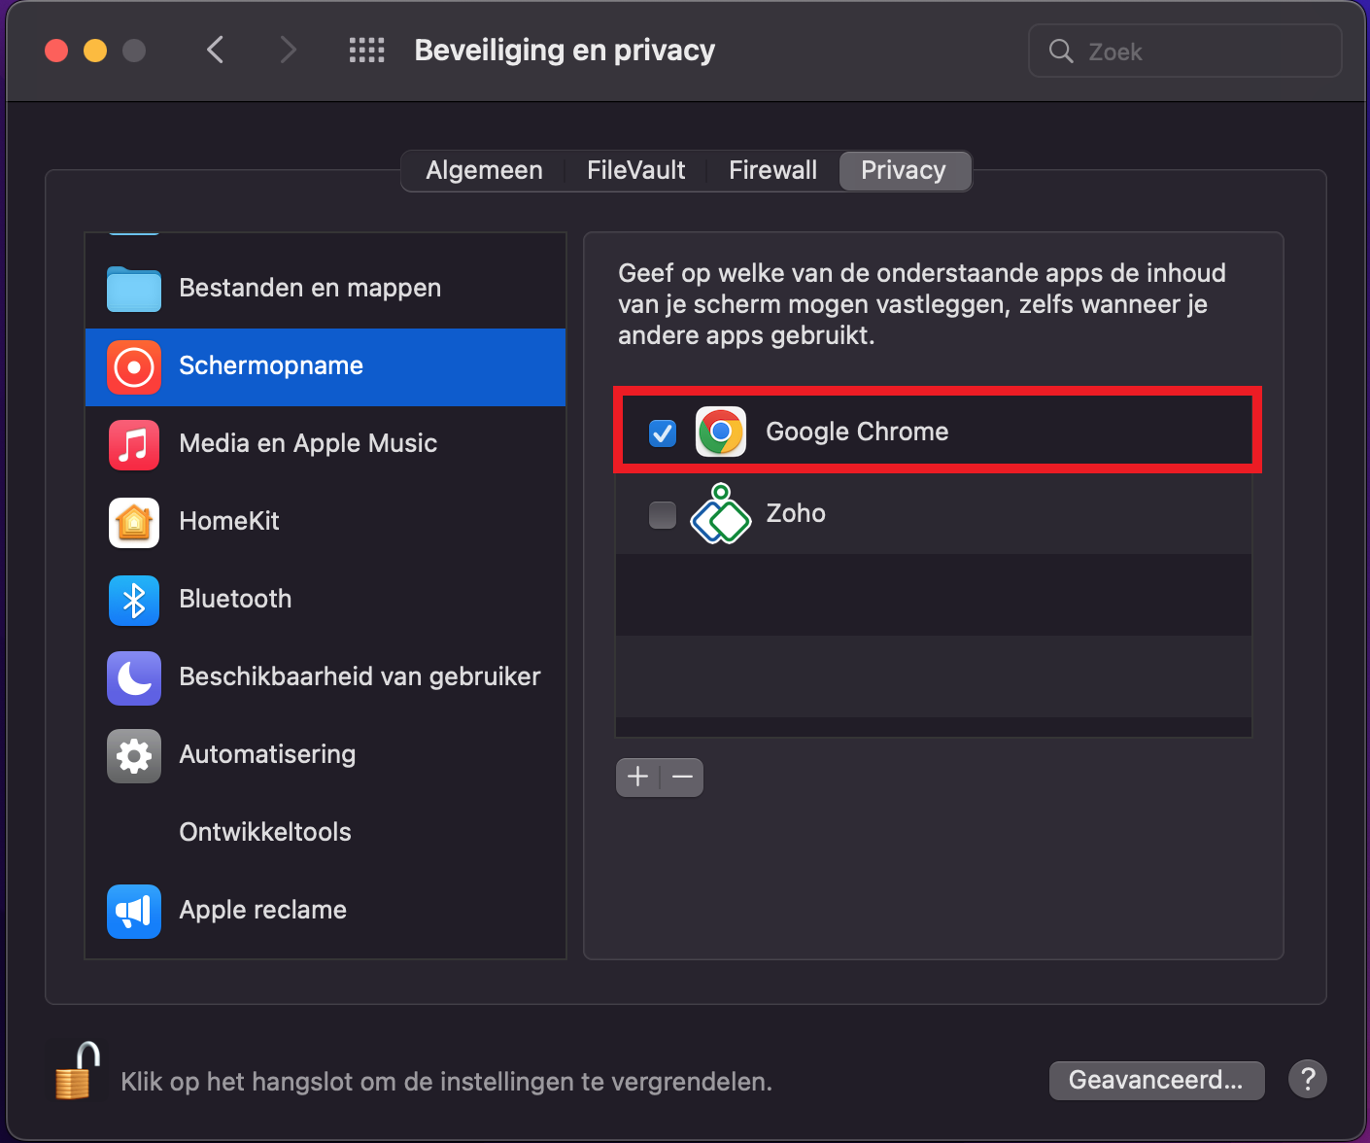This screenshot has width=1370, height=1143.
Task: Select the Schermopname row
Action: click(x=325, y=367)
